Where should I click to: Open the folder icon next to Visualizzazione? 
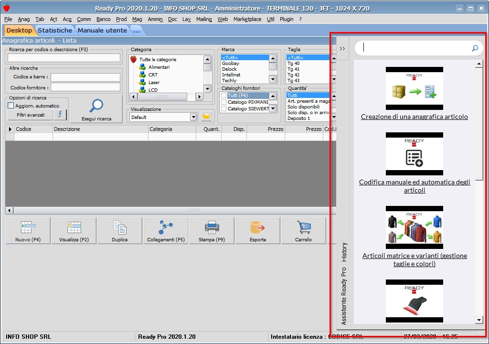tap(206, 117)
